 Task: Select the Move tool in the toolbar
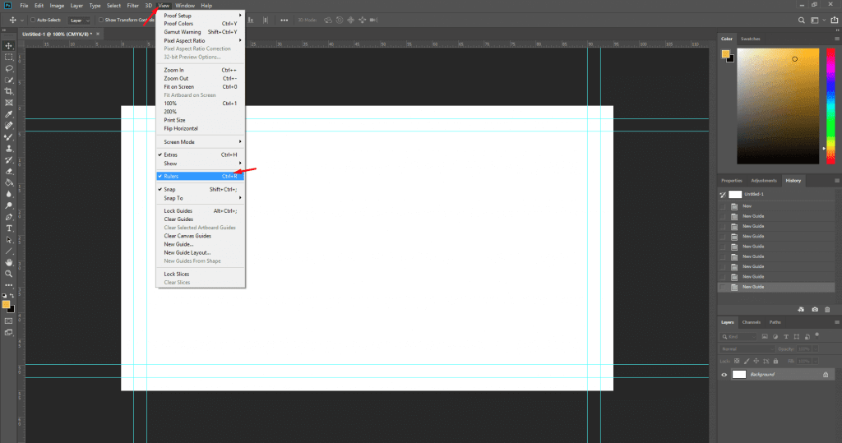(9, 46)
